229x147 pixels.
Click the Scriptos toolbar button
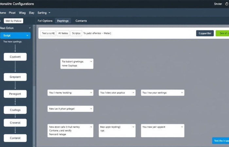pyautogui.click(x=76, y=33)
